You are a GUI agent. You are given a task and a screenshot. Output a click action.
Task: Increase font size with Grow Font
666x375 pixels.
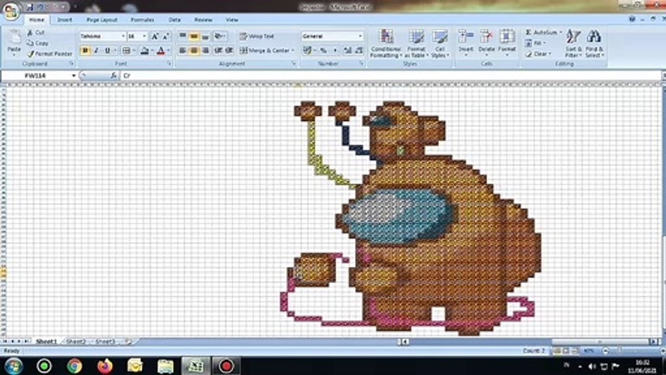pyautogui.click(x=155, y=36)
